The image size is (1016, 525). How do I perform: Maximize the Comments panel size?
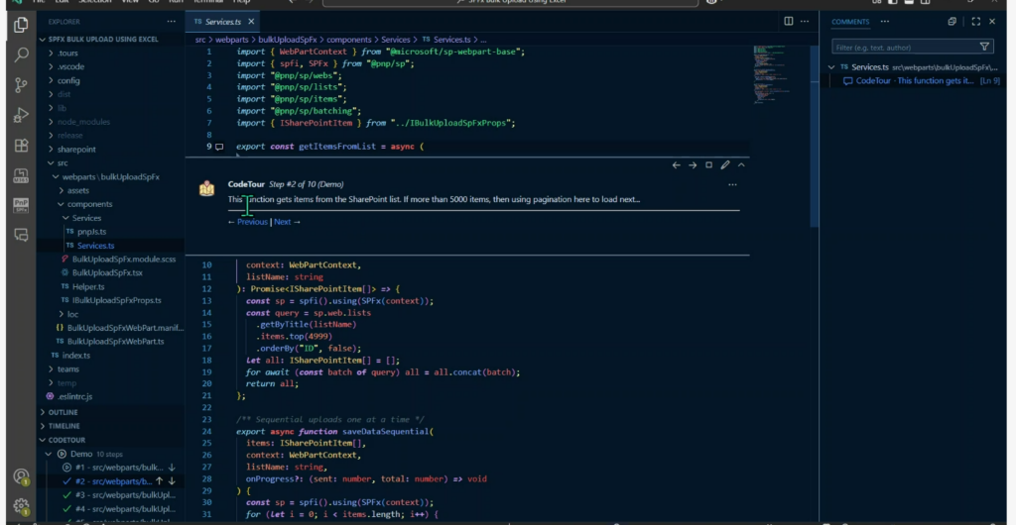(x=976, y=22)
